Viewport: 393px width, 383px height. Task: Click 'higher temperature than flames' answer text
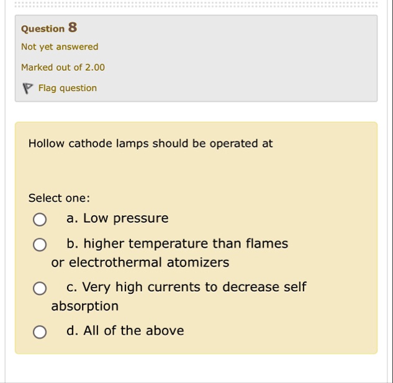186,244
